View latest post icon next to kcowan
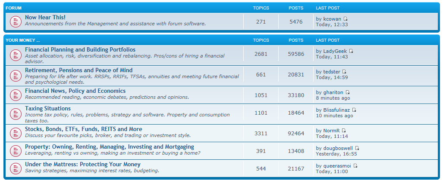This screenshot has height=180, width=443. (x=346, y=19)
